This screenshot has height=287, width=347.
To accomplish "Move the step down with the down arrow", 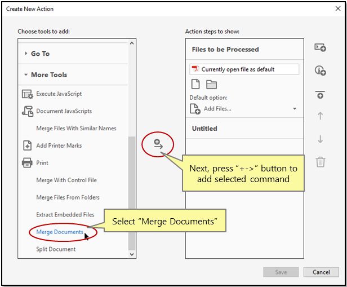I will [x=320, y=139].
